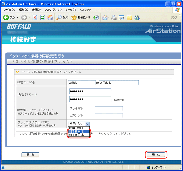Launch the Messenger people icon
Image resolution: width=183 pixels, height=171 pixels.
pyautogui.click(x=137, y=17)
